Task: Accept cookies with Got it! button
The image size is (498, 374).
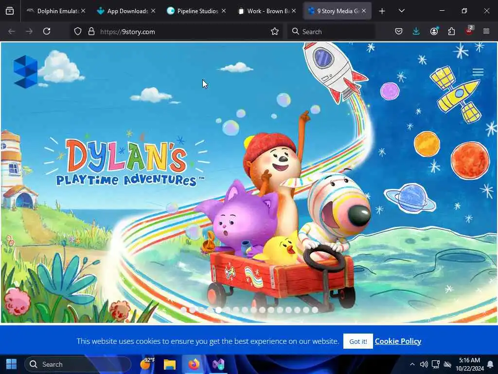Action: (x=358, y=341)
